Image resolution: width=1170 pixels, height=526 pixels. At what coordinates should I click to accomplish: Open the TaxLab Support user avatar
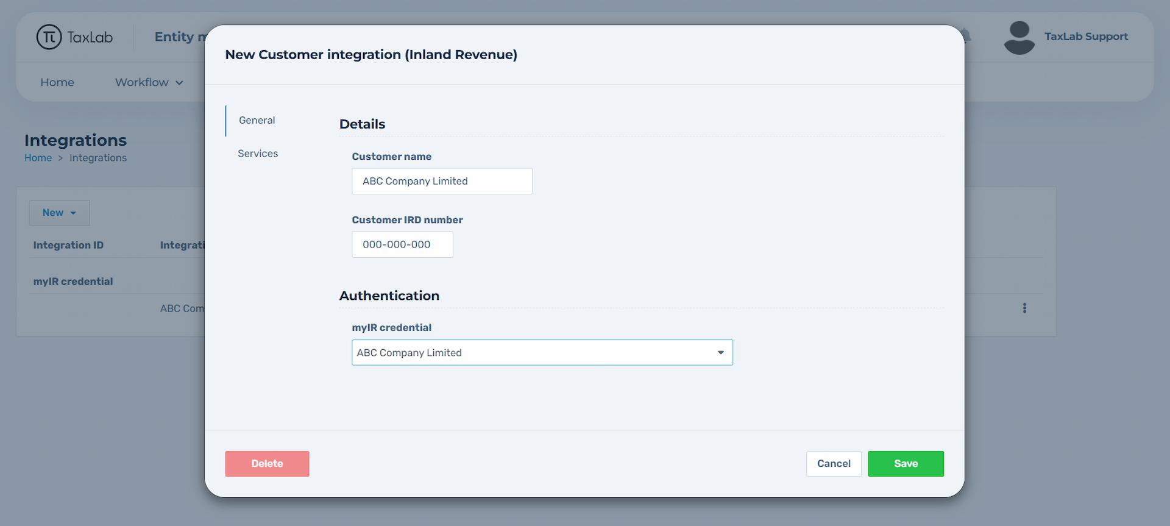pyautogui.click(x=1019, y=38)
